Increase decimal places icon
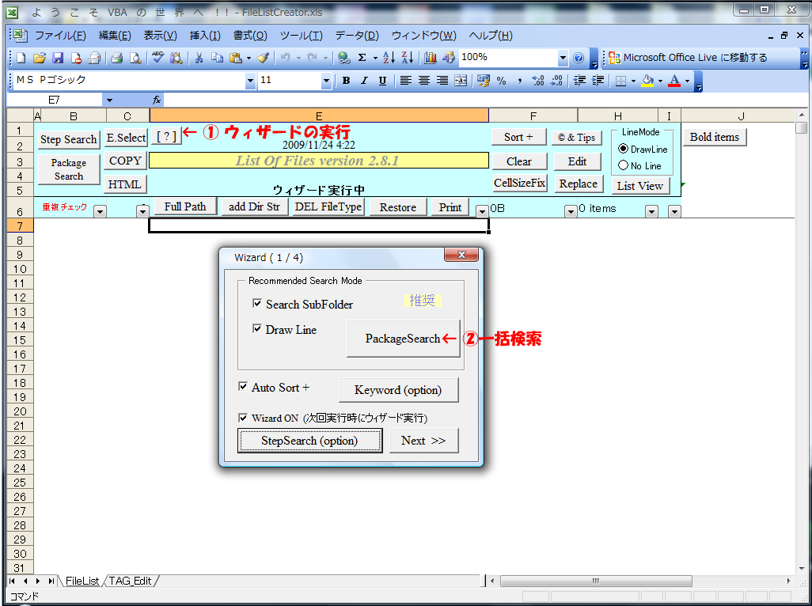The height and width of the screenshot is (606, 812). point(538,81)
